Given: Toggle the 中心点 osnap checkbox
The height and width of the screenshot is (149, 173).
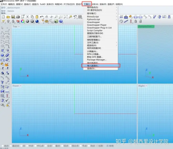Looking at the screenshot, I should 35,146.
